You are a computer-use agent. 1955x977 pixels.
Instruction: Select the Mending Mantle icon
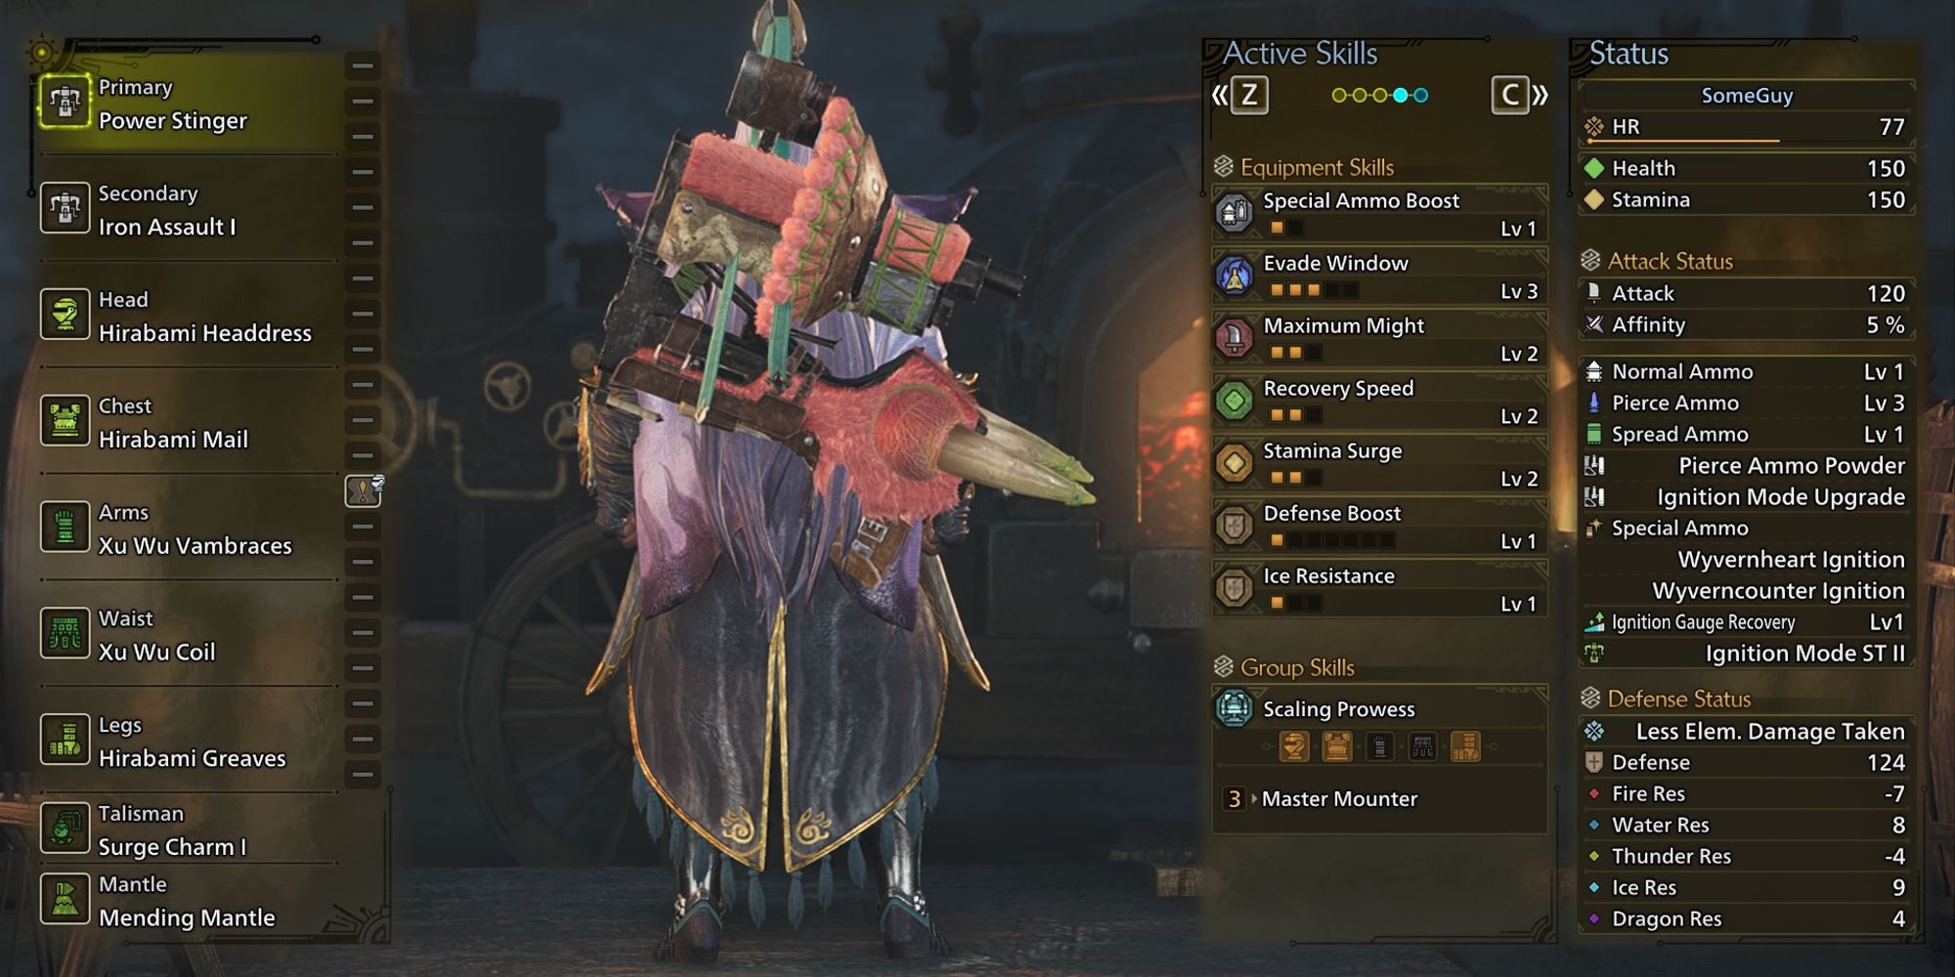tap(65, 899)
